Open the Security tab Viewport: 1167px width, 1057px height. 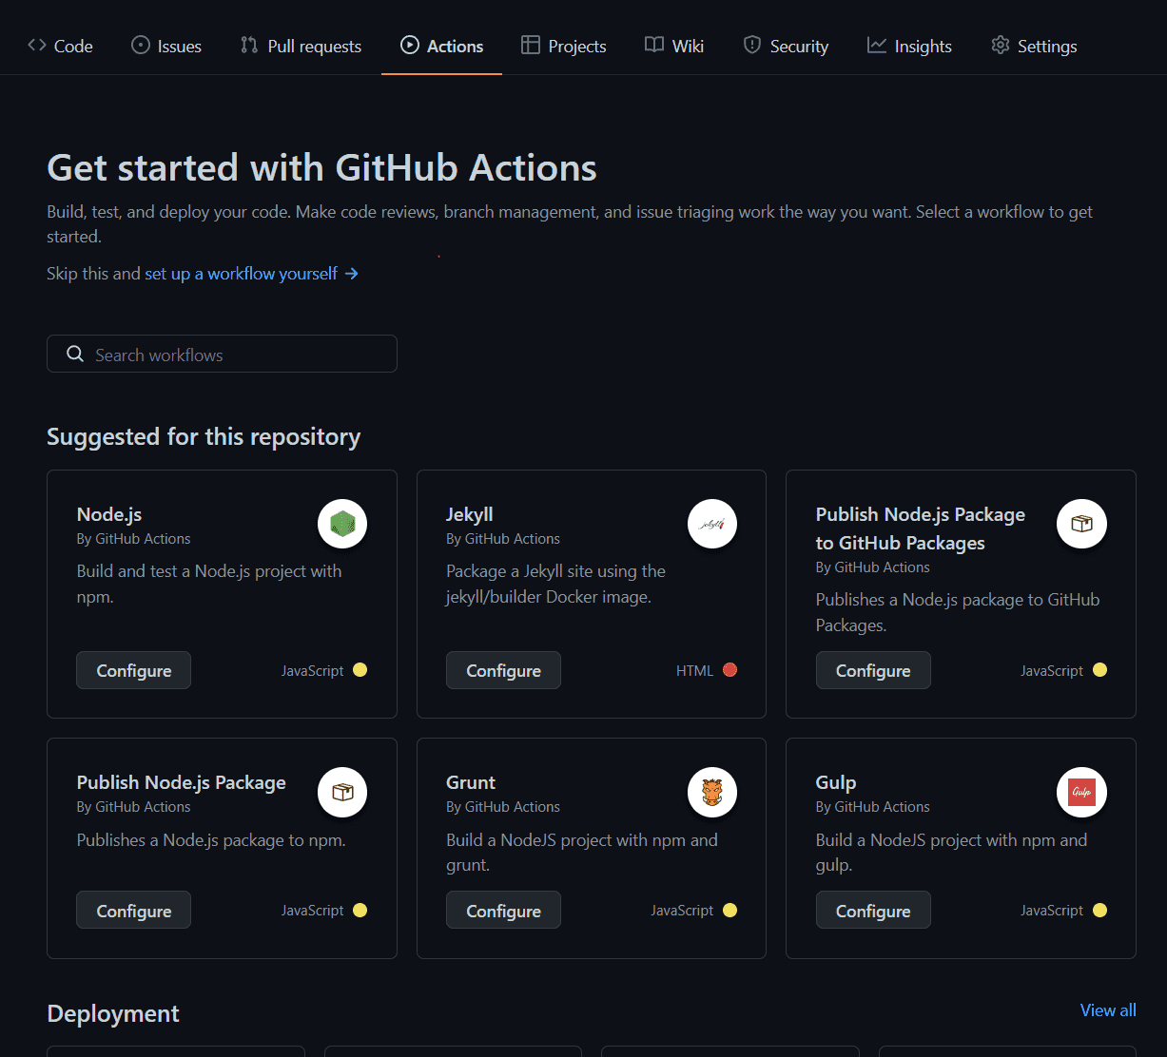[x=786, y=46]
